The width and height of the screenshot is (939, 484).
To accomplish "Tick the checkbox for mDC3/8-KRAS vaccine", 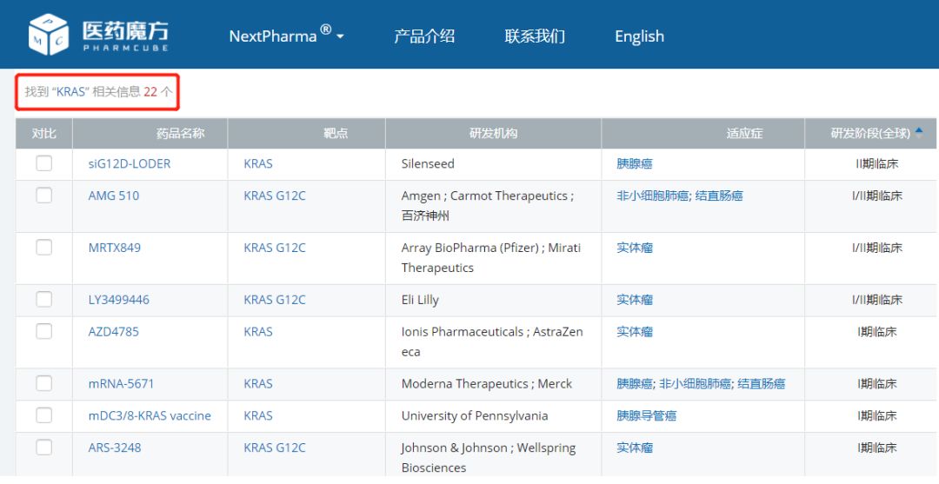I will [43, 415].
